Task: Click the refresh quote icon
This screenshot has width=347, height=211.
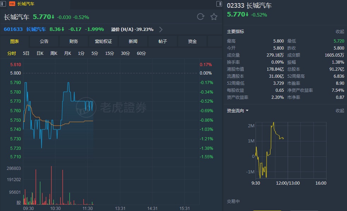Action: pyautogui.click(x=201, y=17)
